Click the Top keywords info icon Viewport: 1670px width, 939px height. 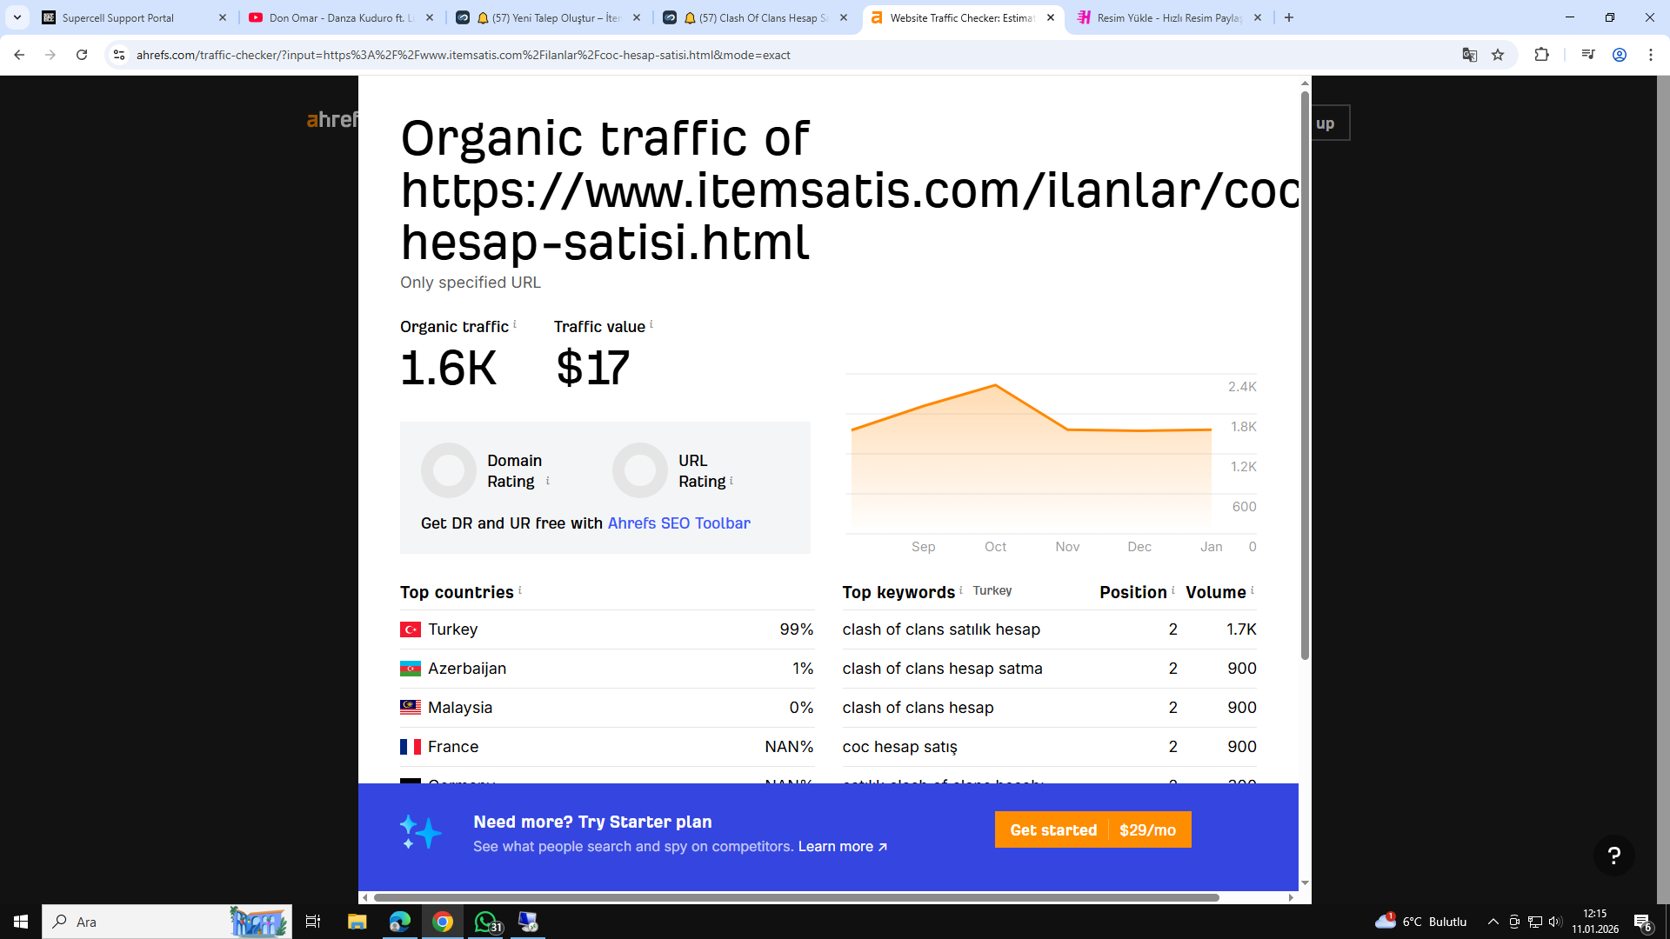[x=961, y=590]
